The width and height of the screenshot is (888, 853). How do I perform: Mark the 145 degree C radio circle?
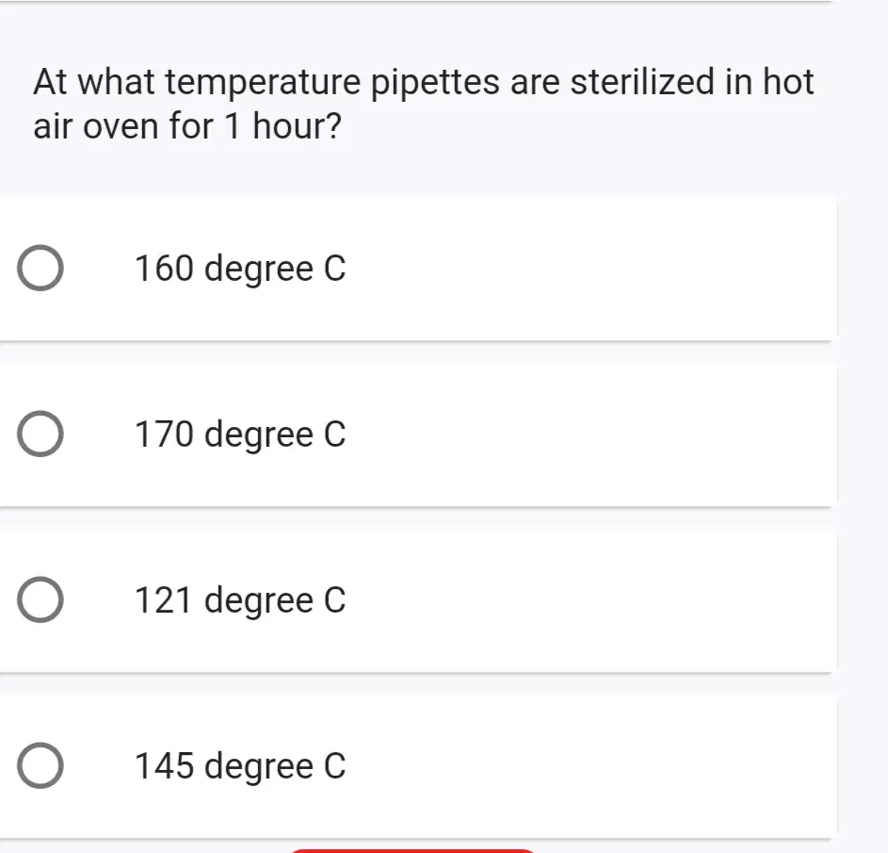(x=40, y=765)
